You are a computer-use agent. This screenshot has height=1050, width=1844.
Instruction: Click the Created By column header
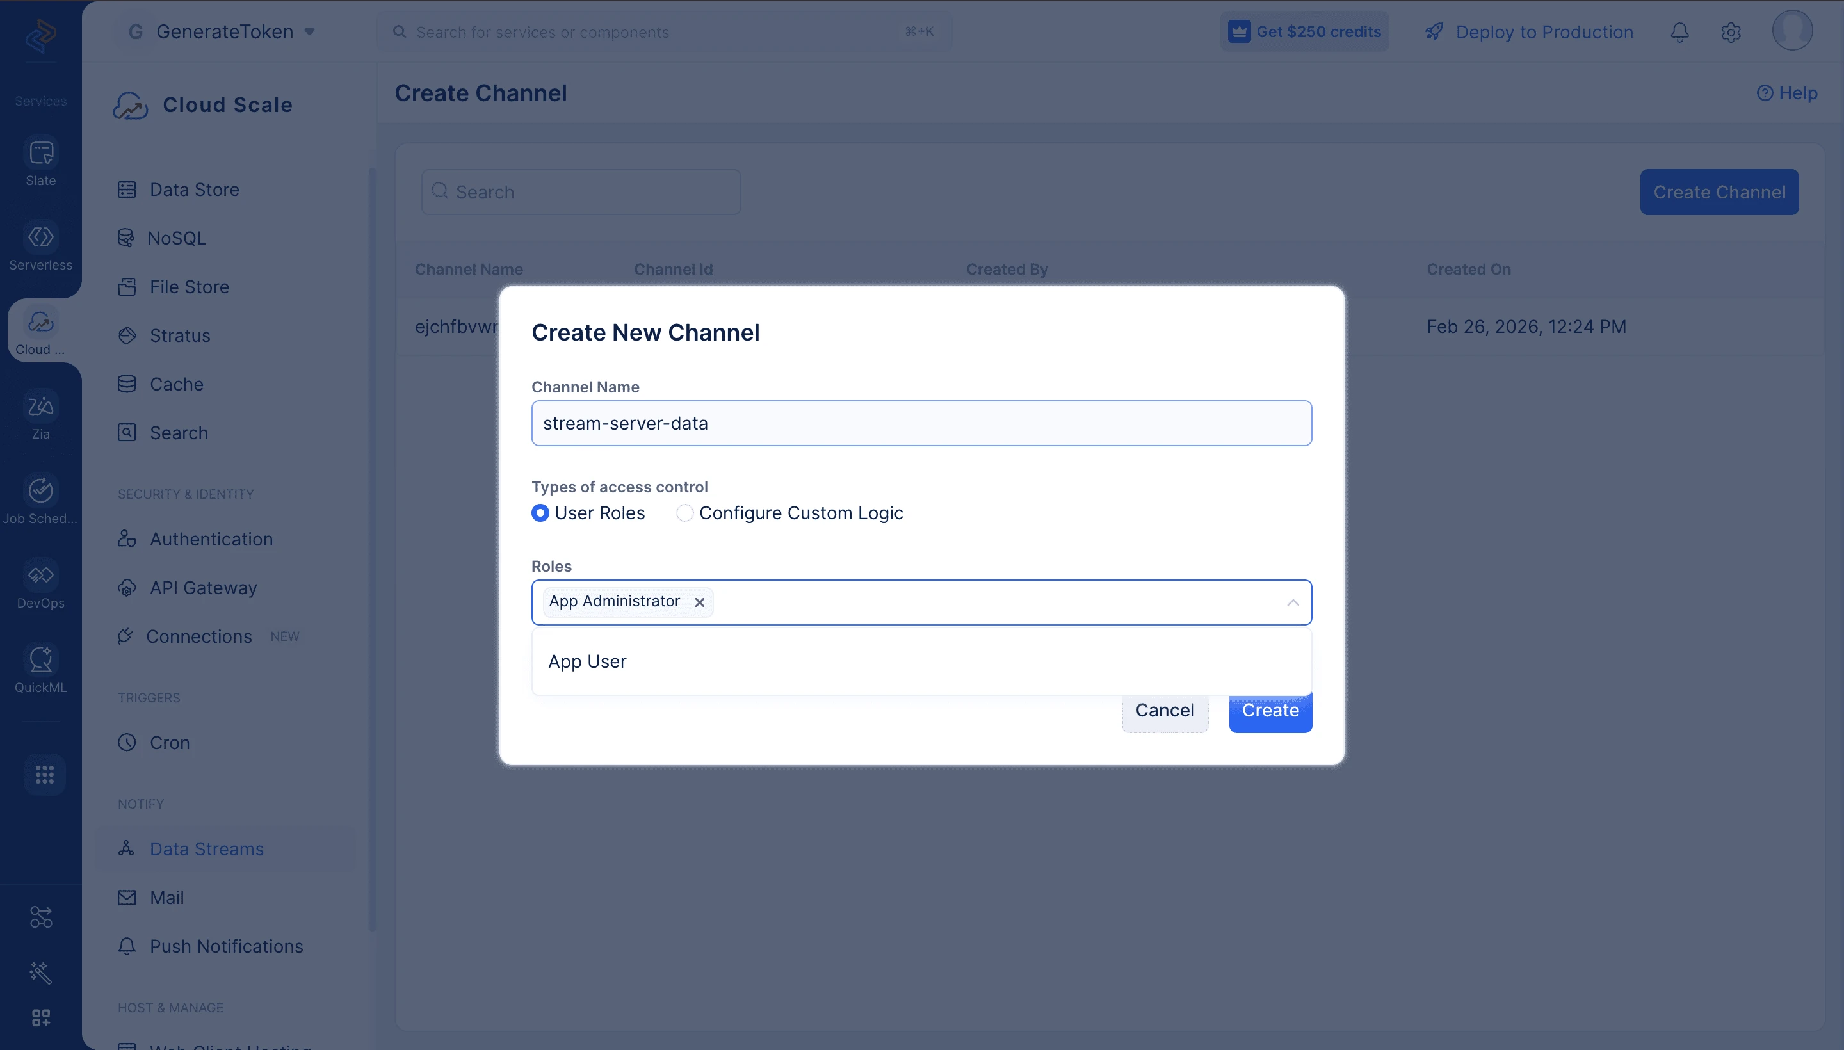(x=1007, y=269)
